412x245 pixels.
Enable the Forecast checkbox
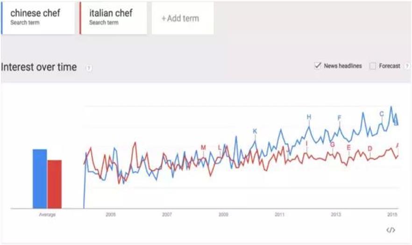point(373,66)
